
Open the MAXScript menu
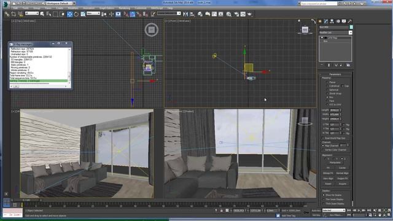click(157, 8)
